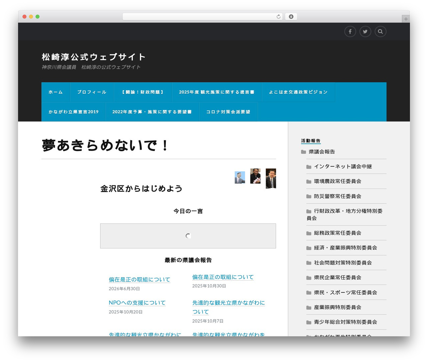
Task: Open よこはま交通政策ビジョン menu item
Action: (298, 92)
